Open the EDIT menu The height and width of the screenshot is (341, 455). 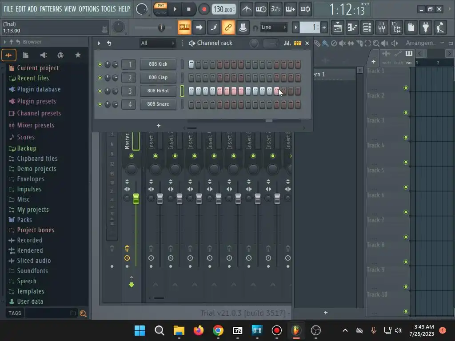click(20, 9)
